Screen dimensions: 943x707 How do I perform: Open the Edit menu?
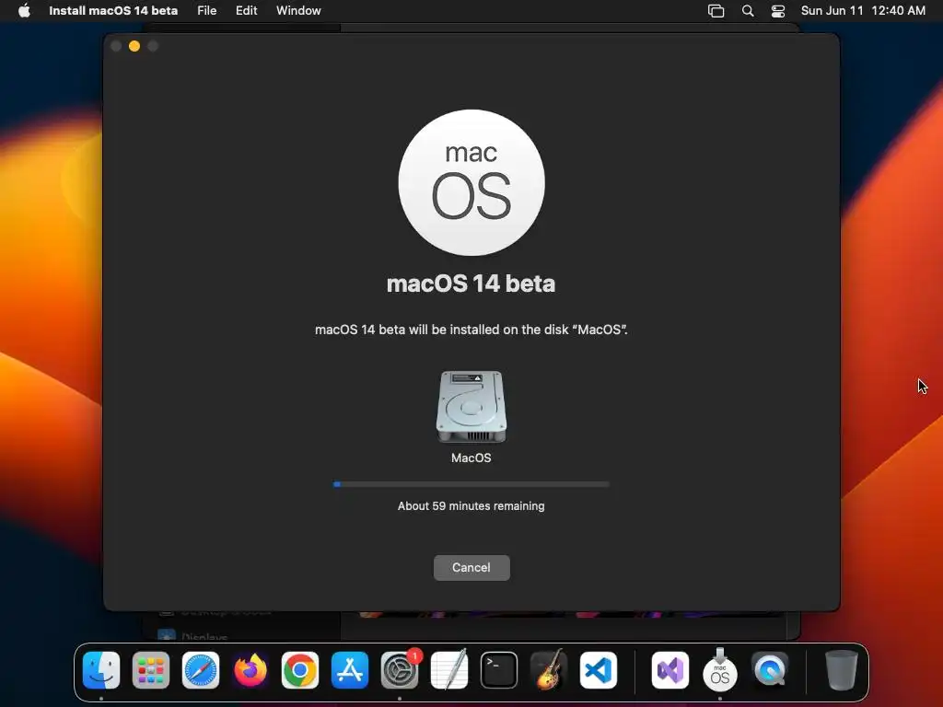click(x=247, y=11)
